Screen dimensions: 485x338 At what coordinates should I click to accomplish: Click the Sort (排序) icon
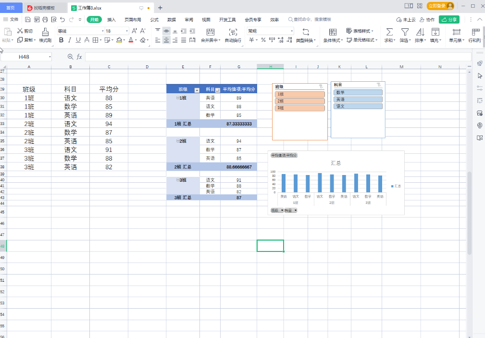[420, 32]
